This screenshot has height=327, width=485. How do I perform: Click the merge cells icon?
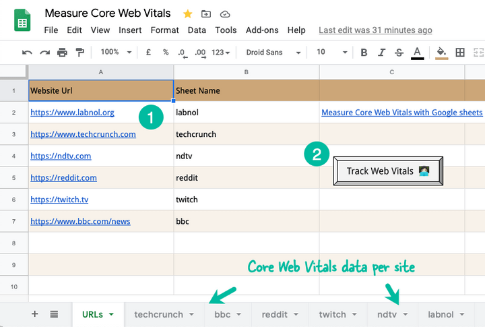(479, 53)
